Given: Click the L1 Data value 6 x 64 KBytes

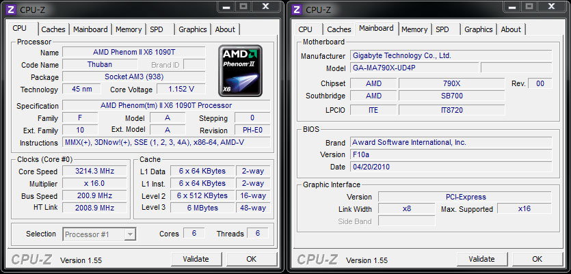Looking at the screenshot, I should (202, 171).
